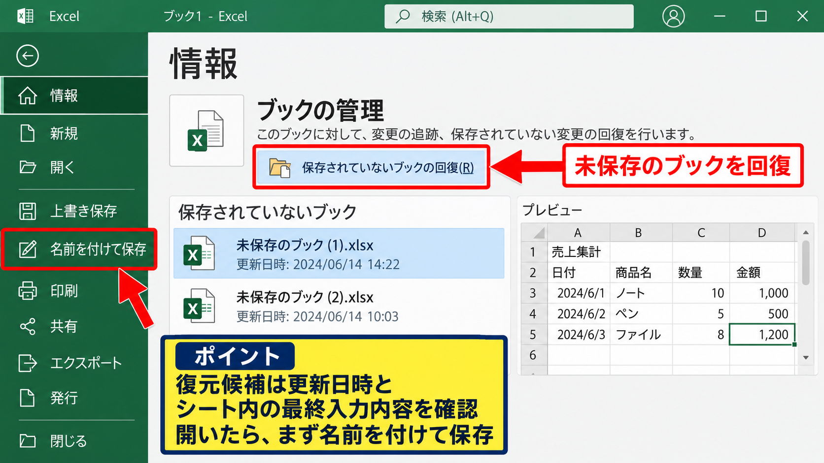The image size is (824, 463).
Task: Select column D header in preview
Action: click(x=762, y=232)
